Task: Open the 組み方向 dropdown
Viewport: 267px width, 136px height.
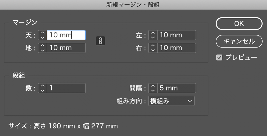Action: pos(172,101)
